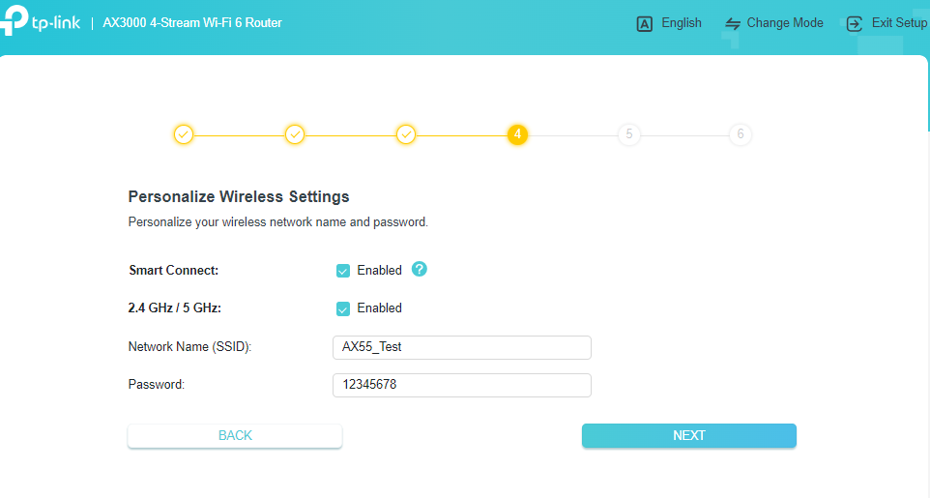Uncheck the 2.4 GHz / 5 GHz Enabled checkbox
930x498 pixels.
click(x=343, y=308)
